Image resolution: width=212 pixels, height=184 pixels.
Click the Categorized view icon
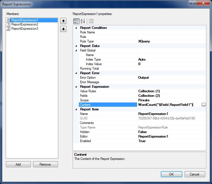76,21
